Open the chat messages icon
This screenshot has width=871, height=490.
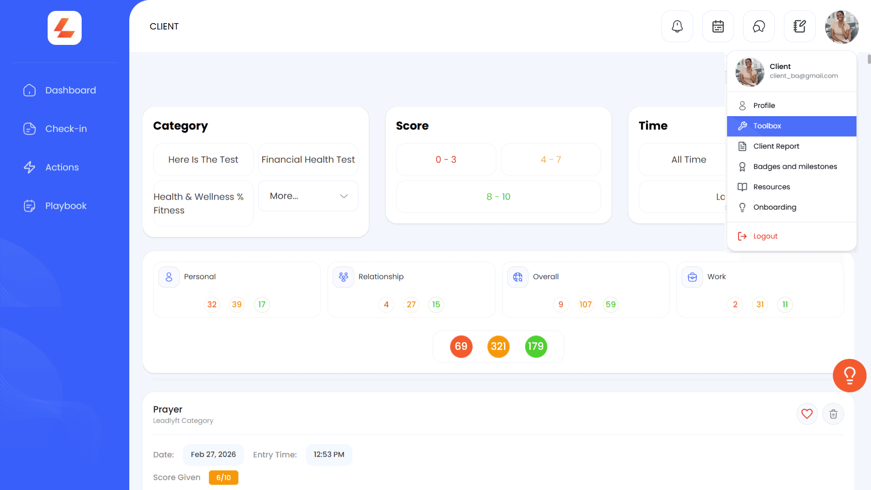tap(758, 26)
